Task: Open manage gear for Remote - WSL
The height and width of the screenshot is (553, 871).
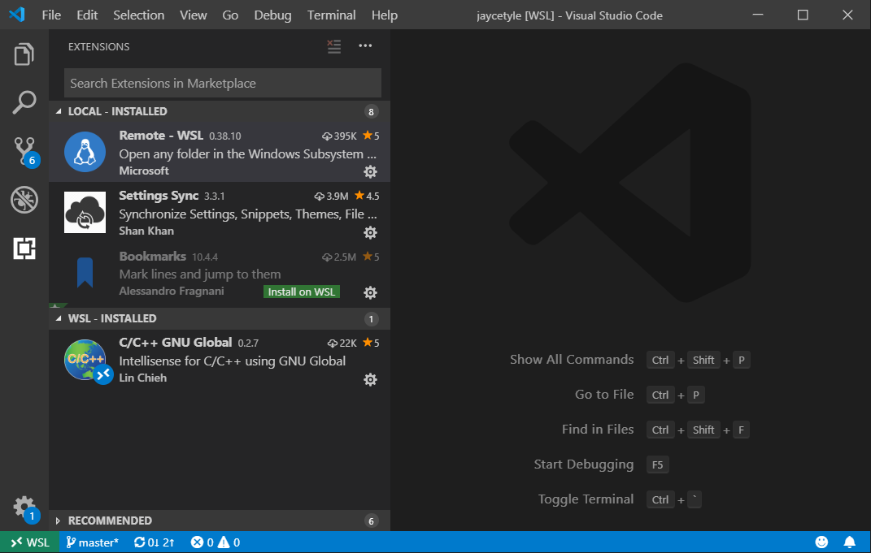Action: [370, 172]
